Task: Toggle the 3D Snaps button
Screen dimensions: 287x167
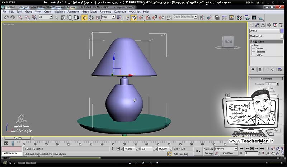Action: 141,18
